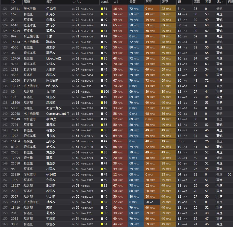This screenshot has width=233, height=227.
Task: Select ship name Commandant T
Action: coord(58,114)
